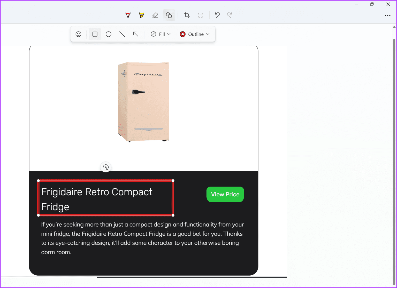Switch to the ellipse shape
Screen dimensions: 397x288
(109, 34)
